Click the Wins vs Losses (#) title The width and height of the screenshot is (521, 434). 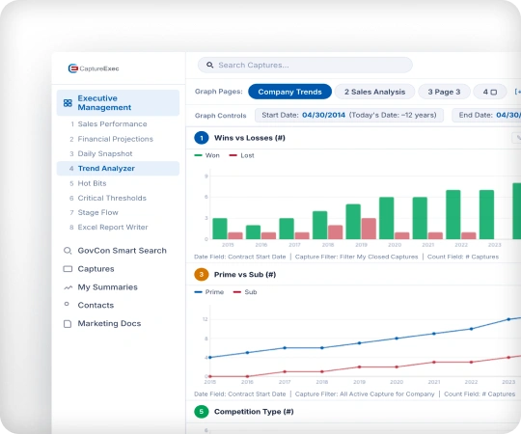pos(250,138)
